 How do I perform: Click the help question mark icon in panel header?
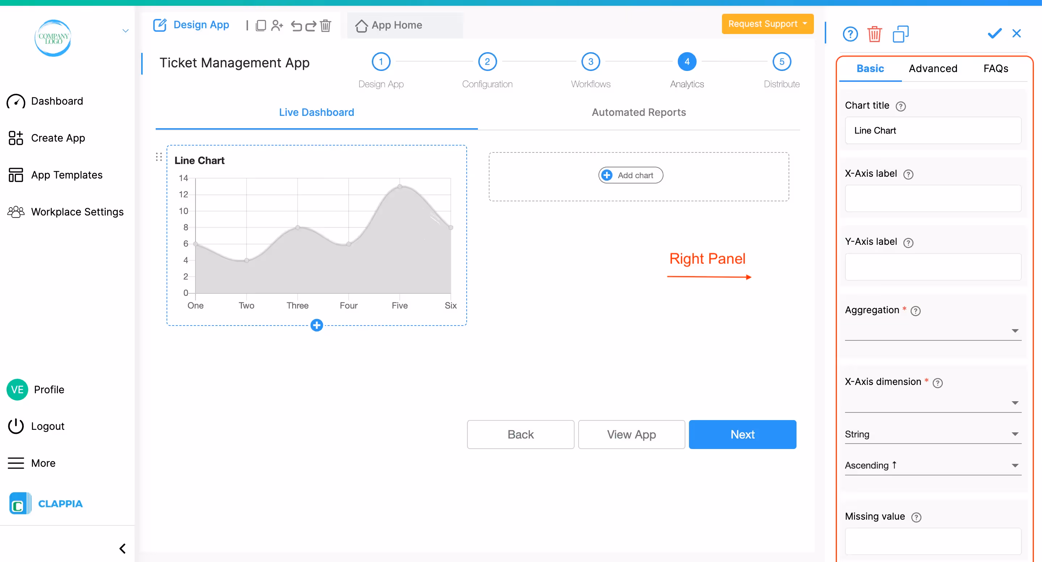point(850,34)
